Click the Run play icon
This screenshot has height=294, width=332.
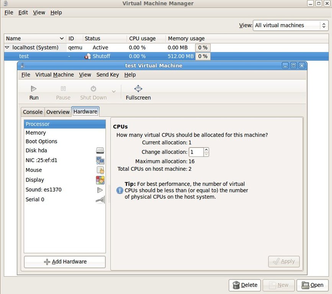click(34, 89)
